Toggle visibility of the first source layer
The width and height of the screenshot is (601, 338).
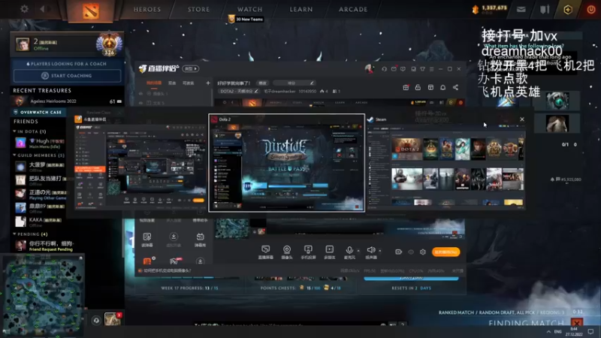point(140,93)
